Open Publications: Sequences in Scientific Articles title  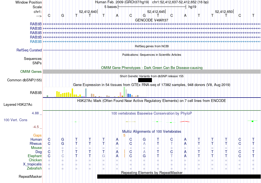click(152, 55)
